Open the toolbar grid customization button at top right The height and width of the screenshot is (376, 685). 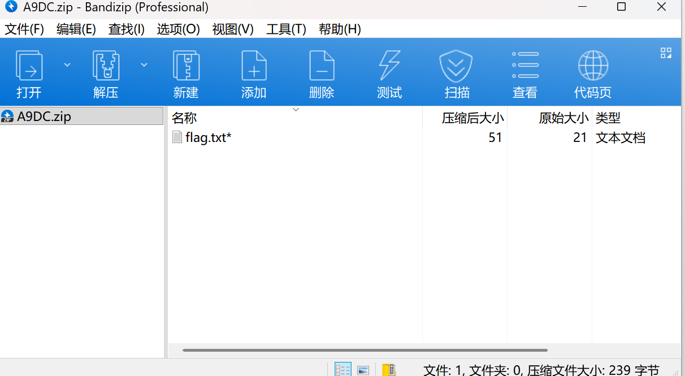[666, 53]
